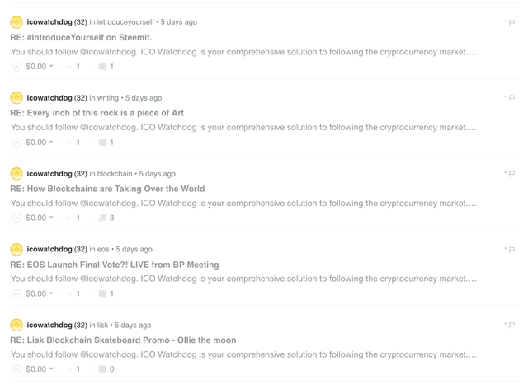Upvote the #IntroduceYourself on Steemit reply
Viewport: 528px width, 385px height.
(x=16, y=67)
